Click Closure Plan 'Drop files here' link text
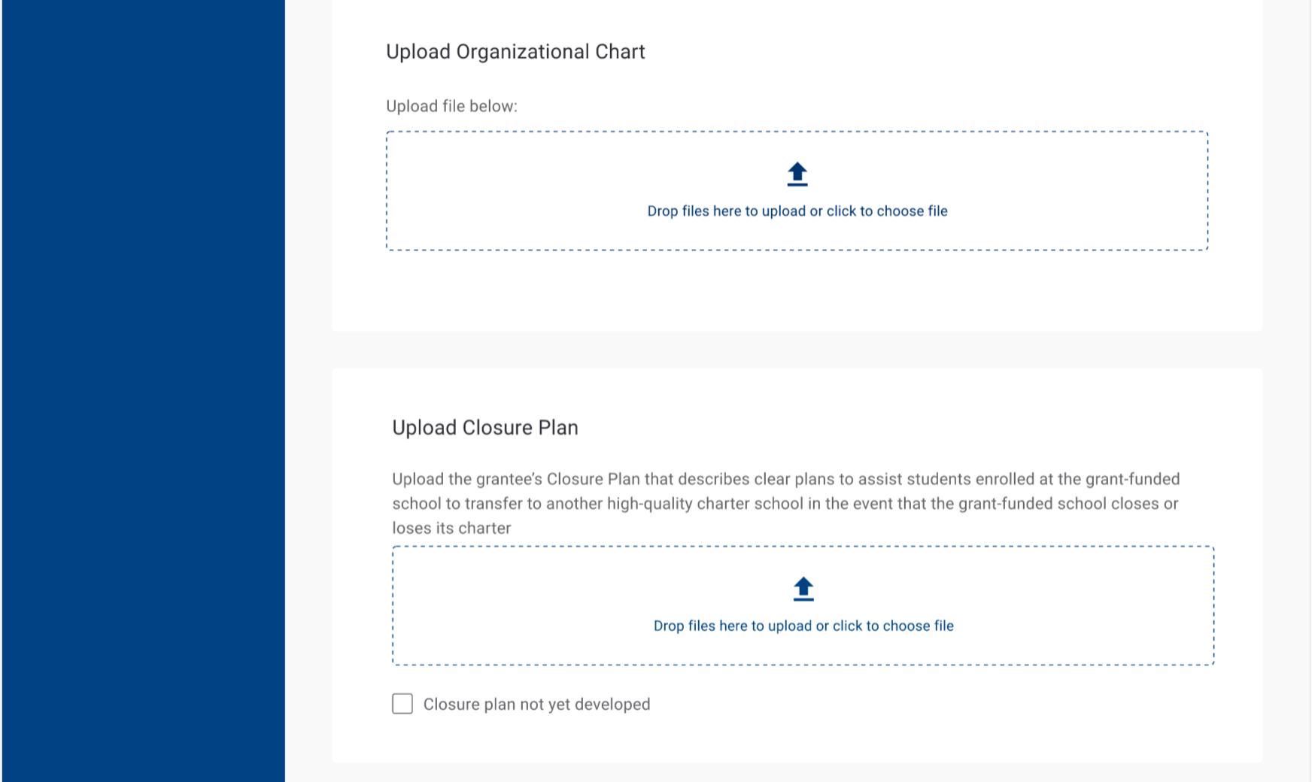 803,626
